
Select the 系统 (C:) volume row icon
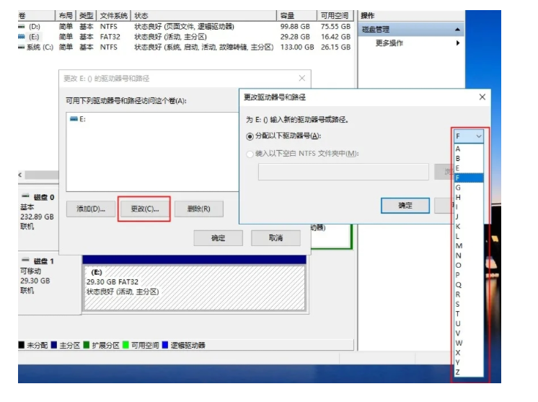click(x=22, y=47)
